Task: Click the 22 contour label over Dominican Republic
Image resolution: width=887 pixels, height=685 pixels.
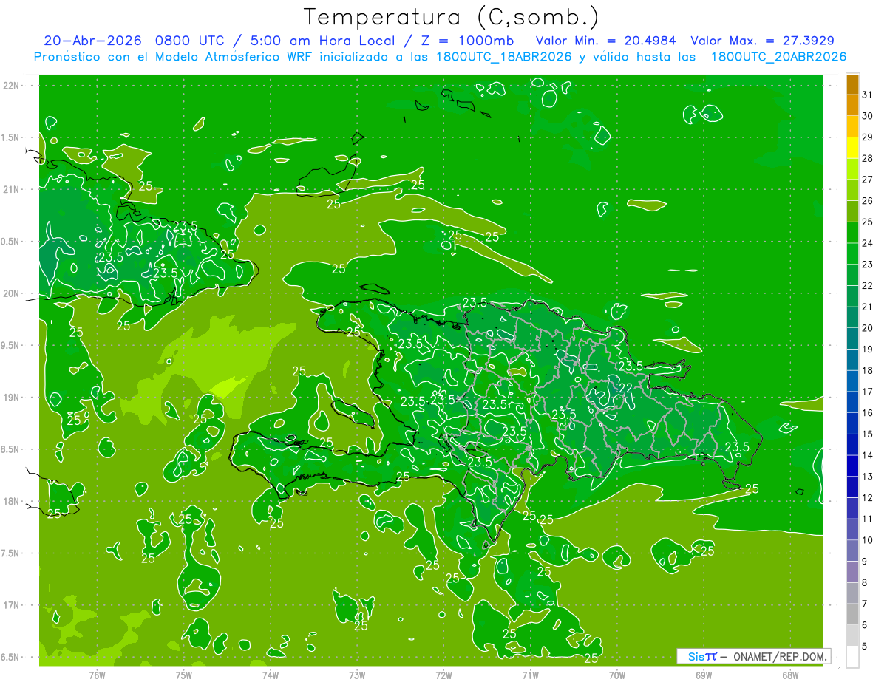Action: coord(625,387)
